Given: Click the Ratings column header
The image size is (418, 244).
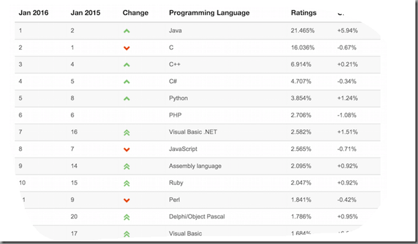Looking at the screenshot, I should point(304,13).
